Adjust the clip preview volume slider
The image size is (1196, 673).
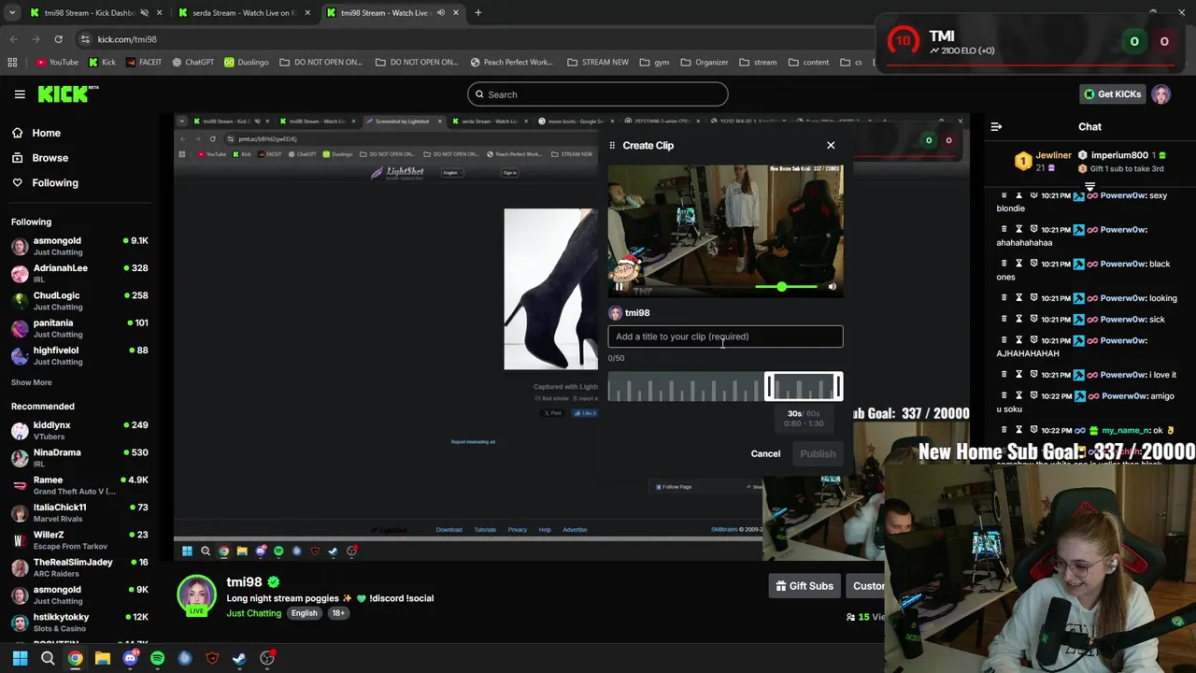tap(786, 287)
